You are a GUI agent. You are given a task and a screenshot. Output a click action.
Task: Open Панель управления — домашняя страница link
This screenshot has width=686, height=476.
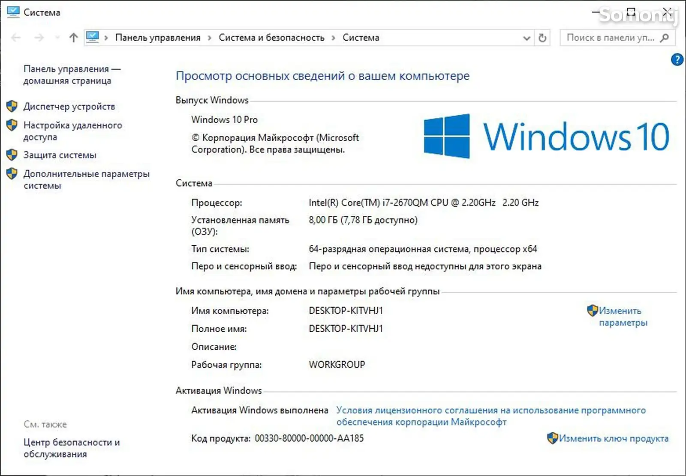(72, 75)
